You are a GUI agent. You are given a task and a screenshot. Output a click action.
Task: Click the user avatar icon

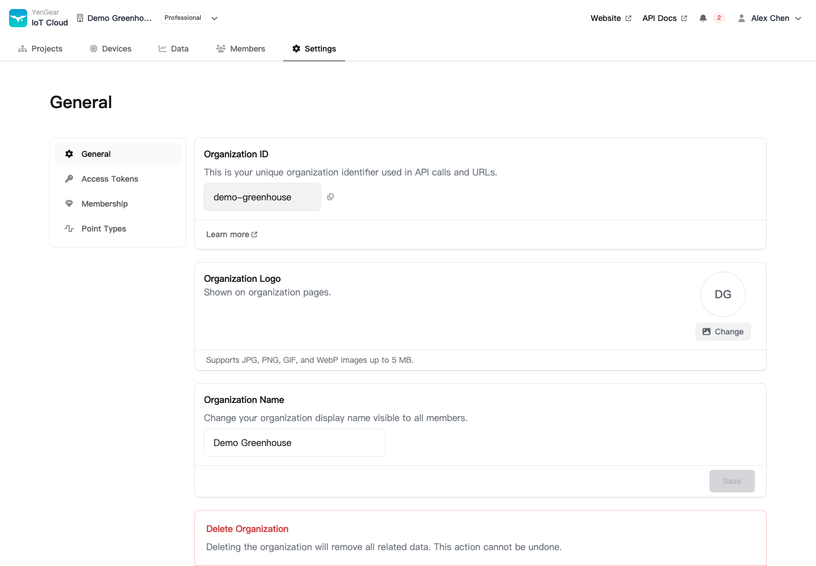[741, 18]
